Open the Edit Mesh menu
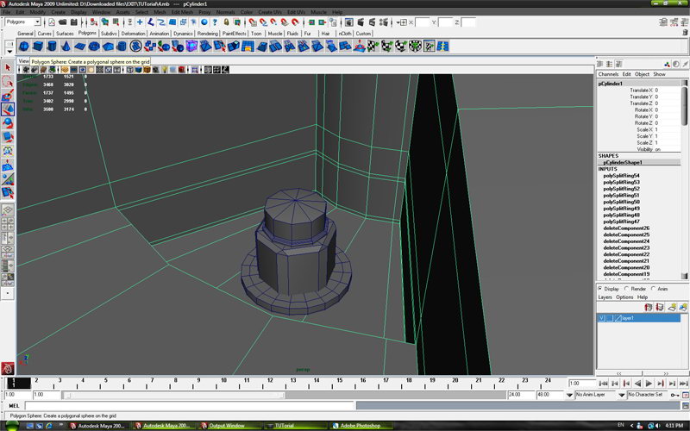 pos(181,12)
